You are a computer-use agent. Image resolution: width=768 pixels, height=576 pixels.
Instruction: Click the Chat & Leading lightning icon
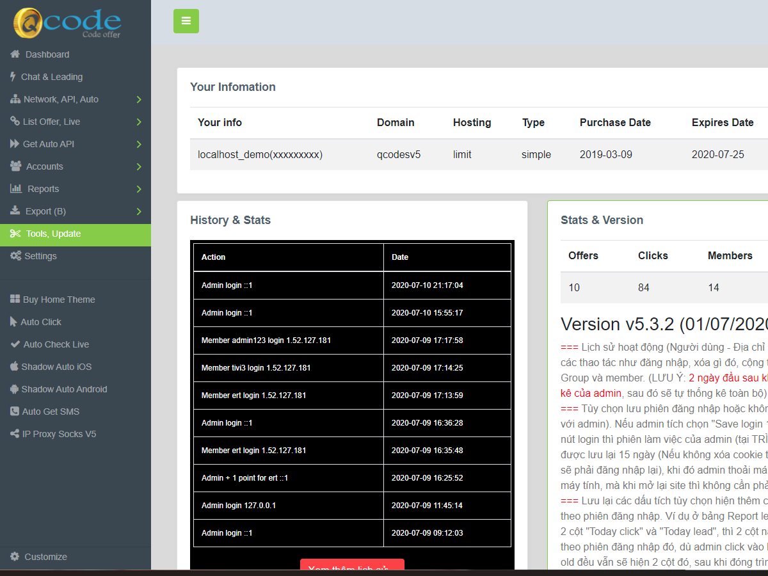pyautogui.click(x=13, y=77)
